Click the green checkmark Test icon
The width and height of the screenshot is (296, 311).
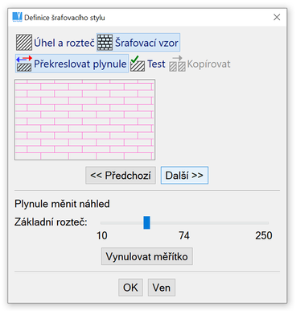(x=138, y=64)
